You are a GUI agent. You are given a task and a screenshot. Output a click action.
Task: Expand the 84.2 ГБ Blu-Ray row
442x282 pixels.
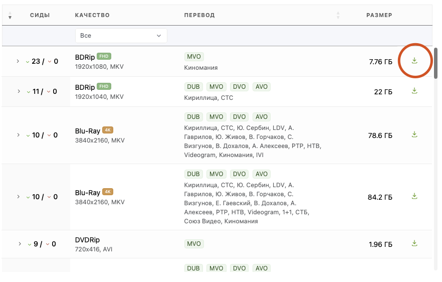click(19, 197)
